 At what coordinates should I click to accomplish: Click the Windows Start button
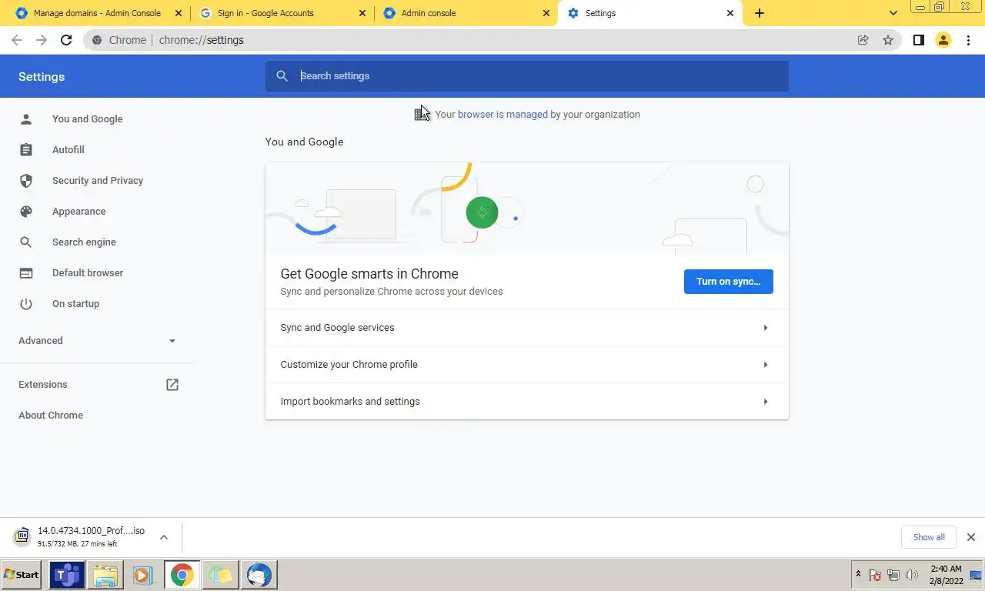(22, 575)
